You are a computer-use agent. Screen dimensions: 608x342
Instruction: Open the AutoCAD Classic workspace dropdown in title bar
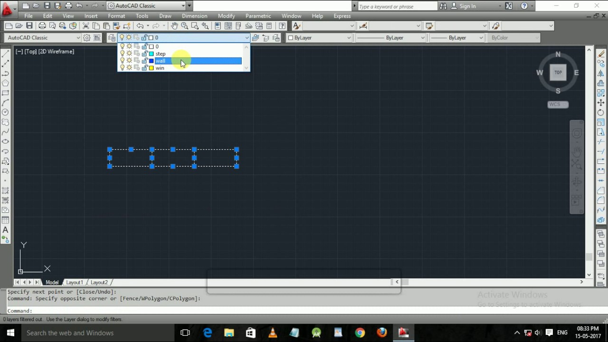click(x=183, y=6)
